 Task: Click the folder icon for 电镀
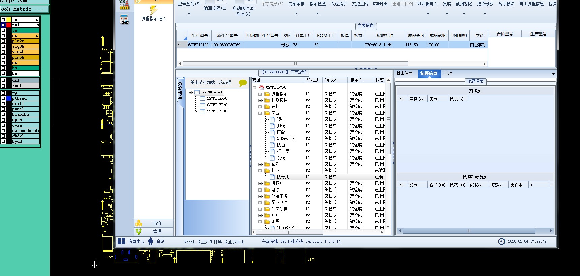(x=267, y=190)
